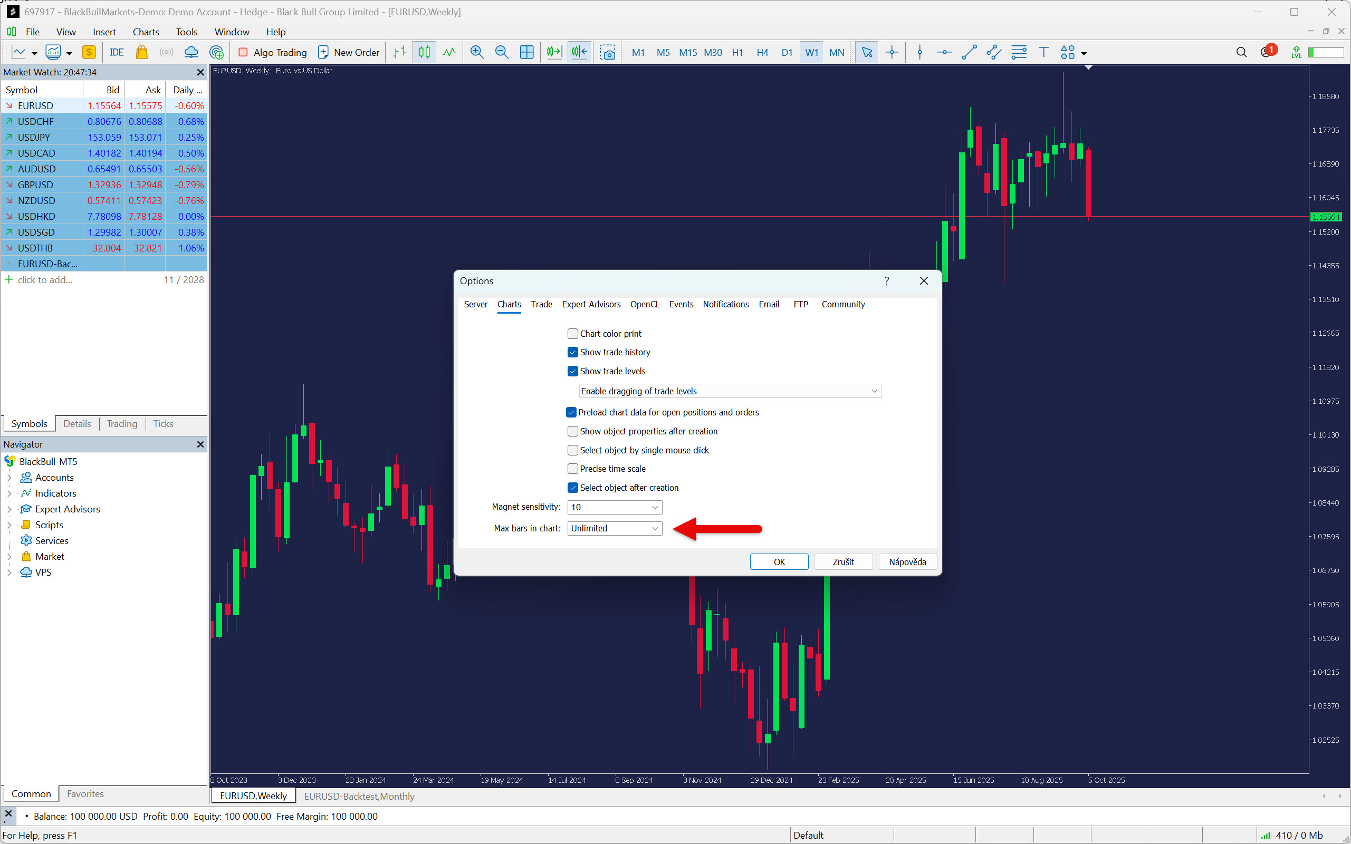Confirm options with OK button
This screenshot has width=1351, height=844.
(x=779, y=562)
